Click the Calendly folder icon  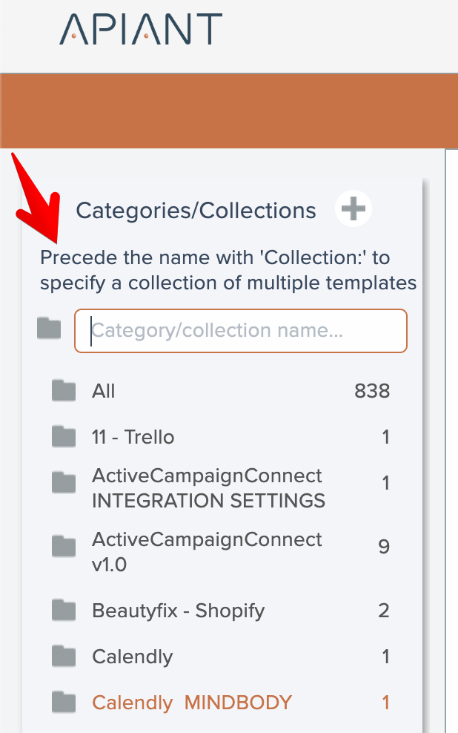(x=64, y=657)
